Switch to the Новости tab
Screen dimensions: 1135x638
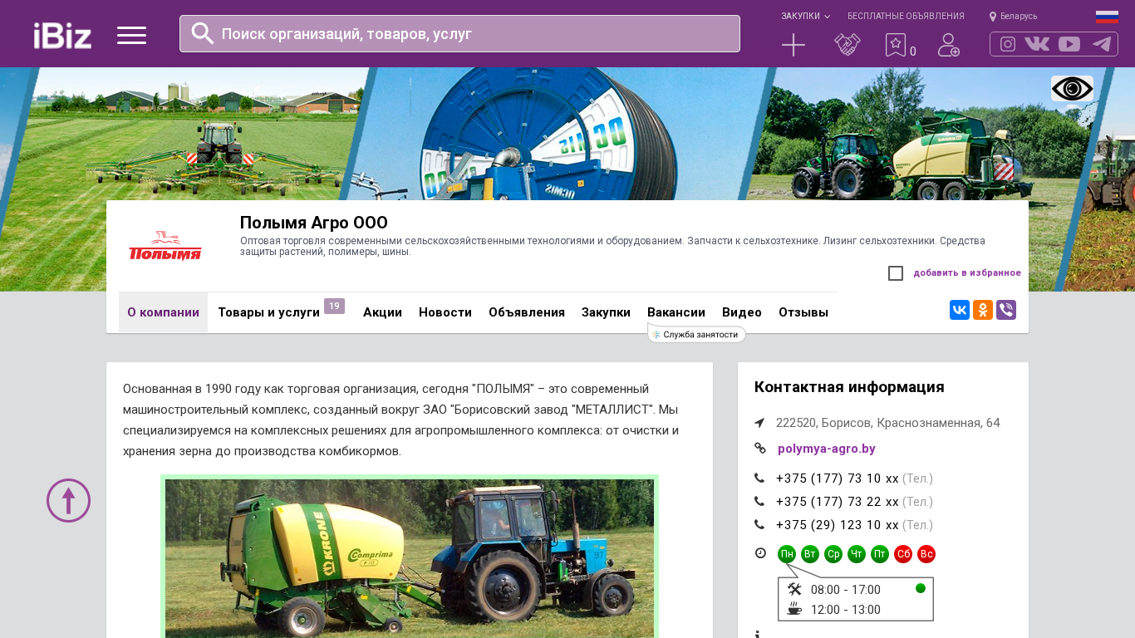445,312
